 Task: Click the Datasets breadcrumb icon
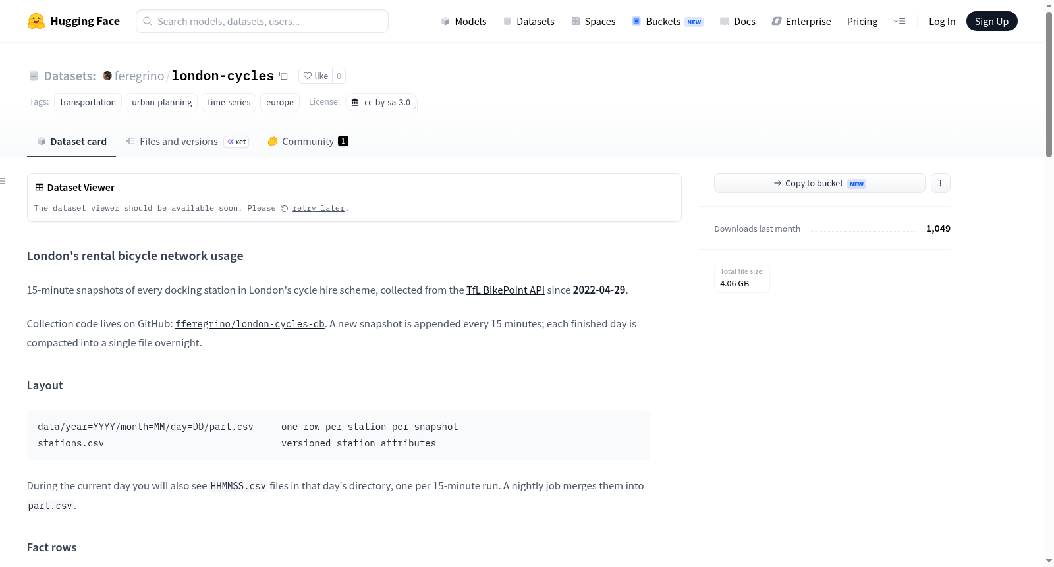tap(34, 76)
